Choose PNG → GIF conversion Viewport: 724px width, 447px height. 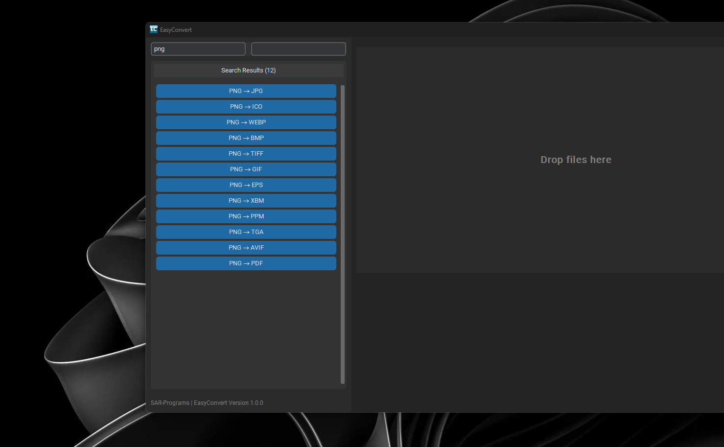coord(246,169)
